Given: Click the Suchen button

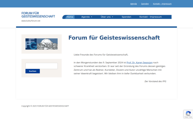Looking at the screenshot, I should tap(32, 71).
